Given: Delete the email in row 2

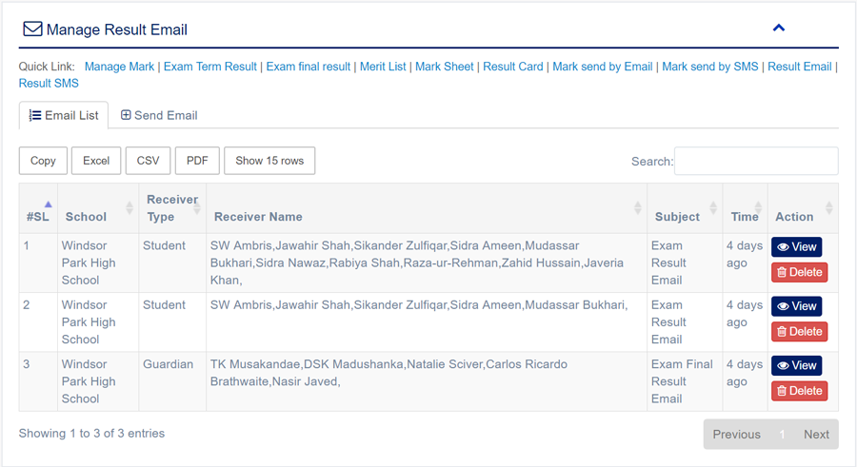Looking at the screenshot, I should (800, 332).
